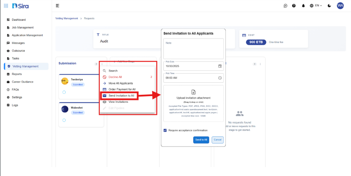Open the notifications bell
351x176 pixels.
point(303,6)
